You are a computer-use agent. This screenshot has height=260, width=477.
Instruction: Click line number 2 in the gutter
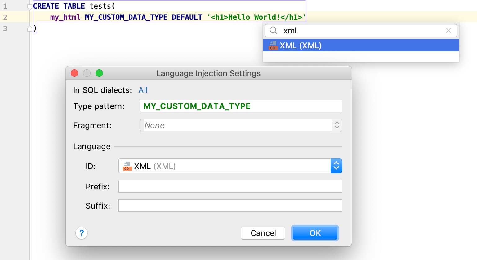coord(5,17)
